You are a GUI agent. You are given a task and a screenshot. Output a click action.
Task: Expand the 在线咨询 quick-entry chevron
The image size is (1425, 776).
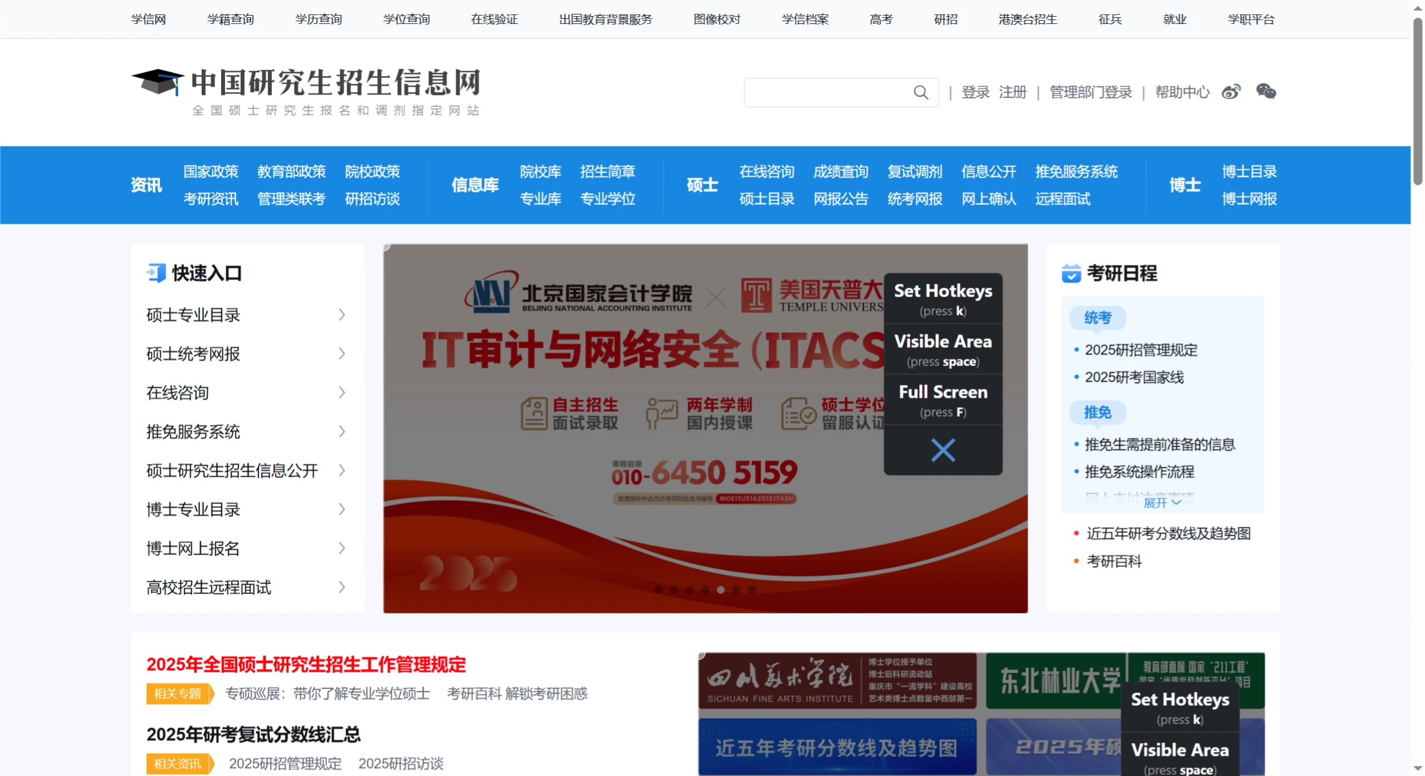(342, 393)
